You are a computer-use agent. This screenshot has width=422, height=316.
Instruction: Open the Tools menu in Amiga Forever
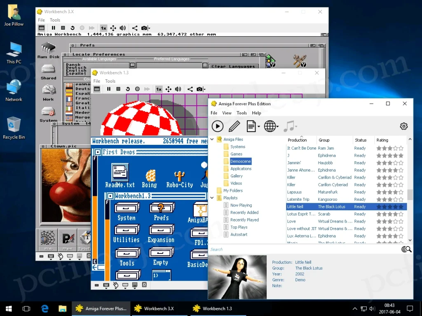[x=241, y=113]
